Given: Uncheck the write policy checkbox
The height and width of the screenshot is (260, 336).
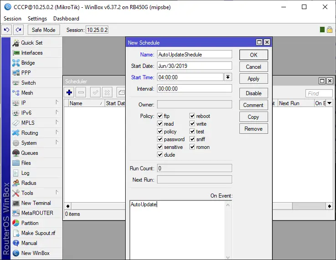Looking at the screenshot, I should [192, 124].
